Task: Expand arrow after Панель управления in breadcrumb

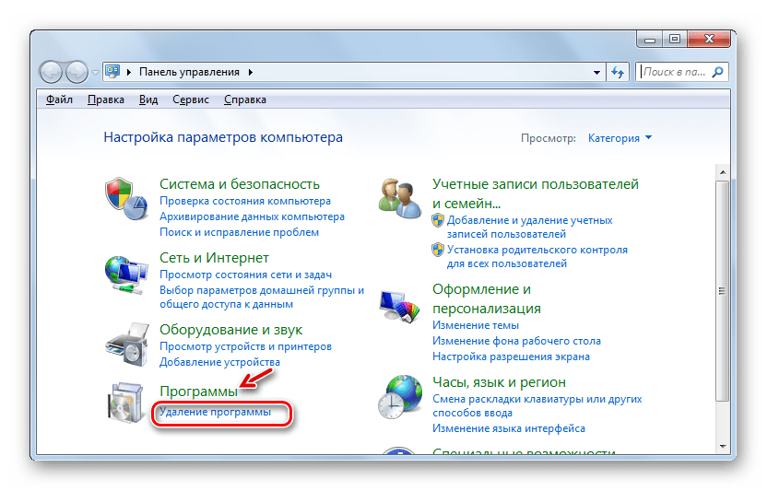Action: [x=251, y=73]
